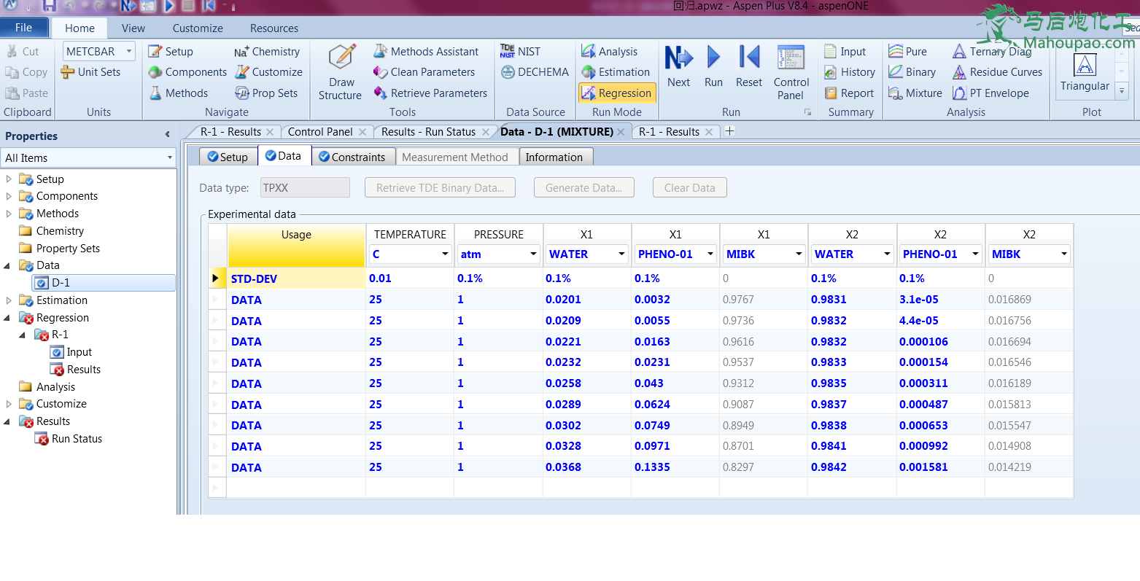1140x581 pixels.
Task: Open DECHEMA data source
Action: coord(535,72)
